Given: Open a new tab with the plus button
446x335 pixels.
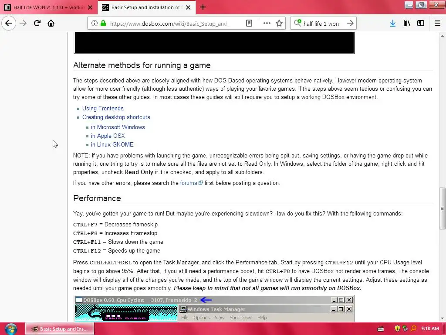Looking at the screenshot, I should pos(203,7).
